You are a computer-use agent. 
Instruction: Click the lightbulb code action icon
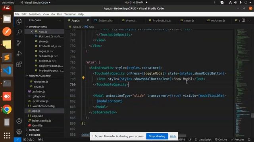(x=83, y=78)
